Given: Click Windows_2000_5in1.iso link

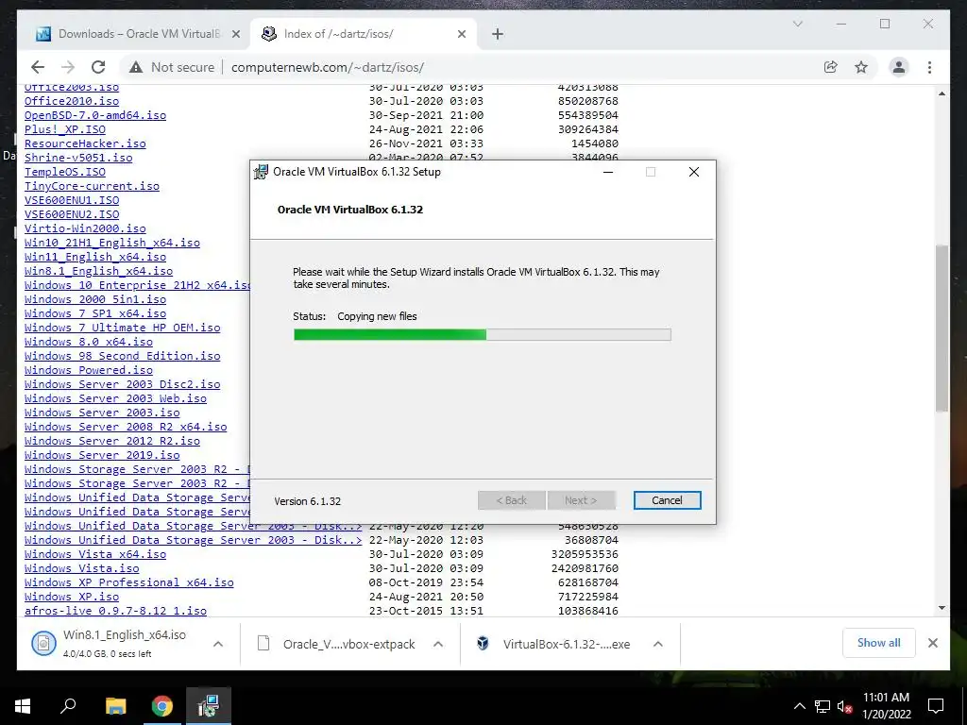Looking at the screenshot, I should click(x=95, y=299).
